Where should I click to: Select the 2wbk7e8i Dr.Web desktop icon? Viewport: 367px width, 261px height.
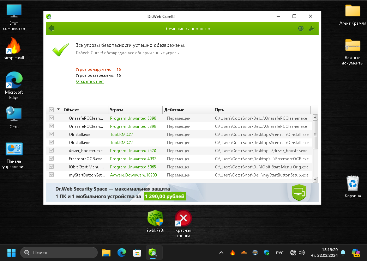pos(155,221)
